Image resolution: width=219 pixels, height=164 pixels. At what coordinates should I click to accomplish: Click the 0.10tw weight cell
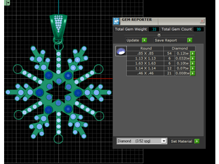[182, 63]
